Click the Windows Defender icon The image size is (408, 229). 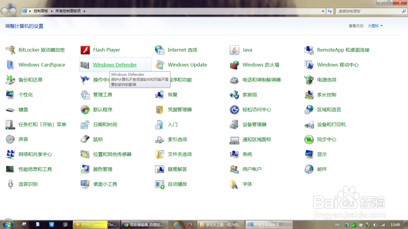(x=85, y=65)
